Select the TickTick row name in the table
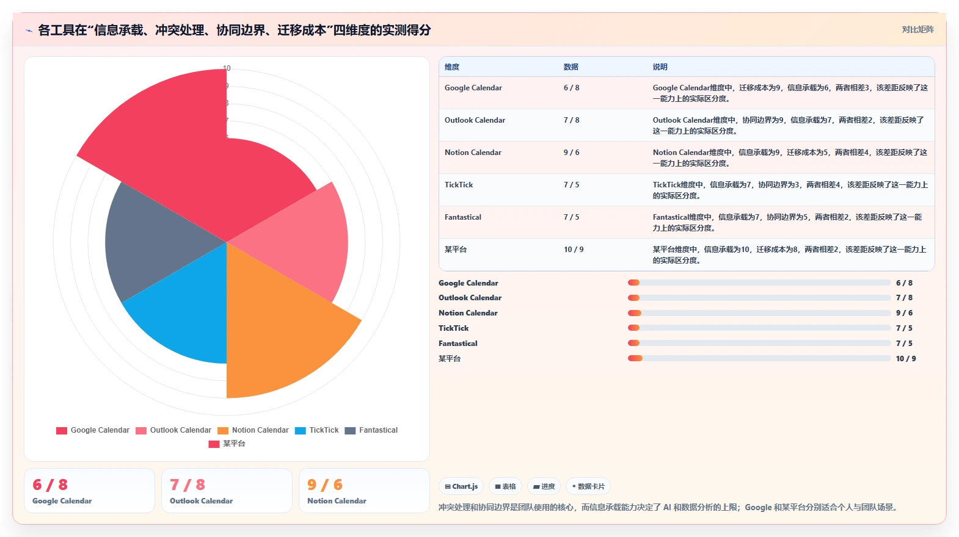The image size is (959, 537). (459, 185)
